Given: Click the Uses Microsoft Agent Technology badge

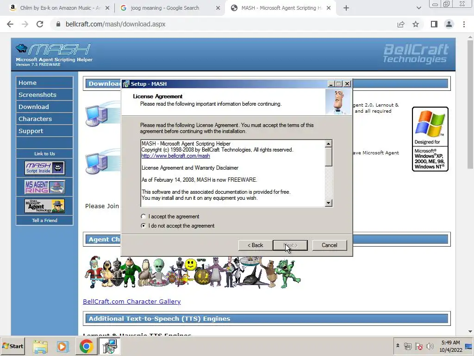Looking at the screenshot, I should point(45,206).
